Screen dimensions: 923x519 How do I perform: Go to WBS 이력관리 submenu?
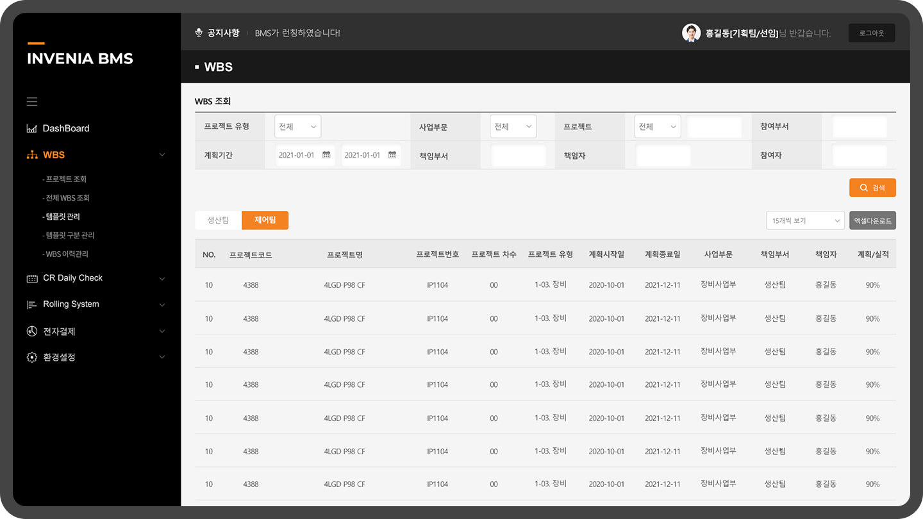tap(65, 254)
